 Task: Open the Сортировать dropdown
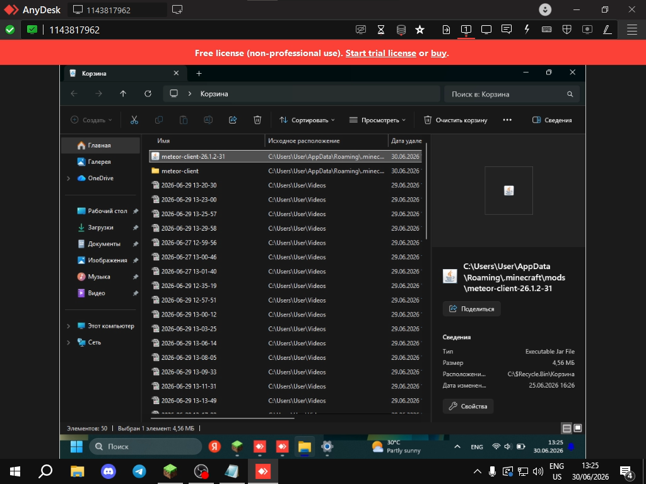307,120
